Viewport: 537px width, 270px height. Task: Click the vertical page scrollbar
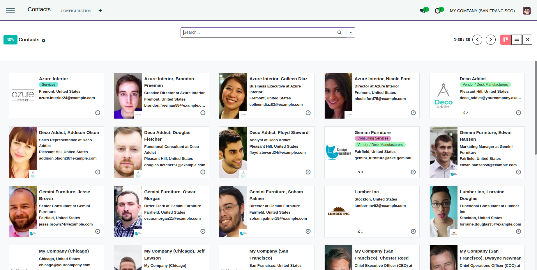(x=536, y=108)
